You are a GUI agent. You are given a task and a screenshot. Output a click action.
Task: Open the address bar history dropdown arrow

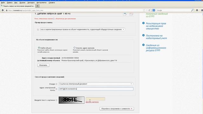click(147, 10)
